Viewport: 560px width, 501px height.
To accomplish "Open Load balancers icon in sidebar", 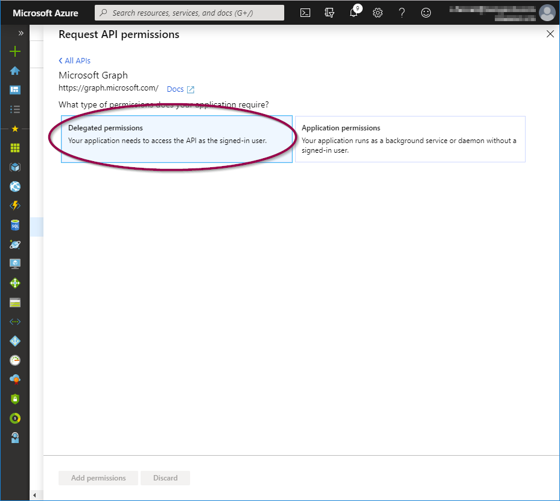I will click(x=15, y=283).
